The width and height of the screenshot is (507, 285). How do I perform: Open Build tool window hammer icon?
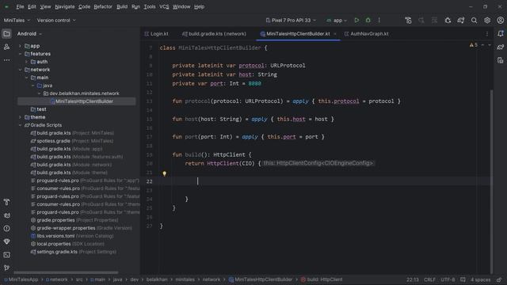pyautogui.click(x=6, y=203)
